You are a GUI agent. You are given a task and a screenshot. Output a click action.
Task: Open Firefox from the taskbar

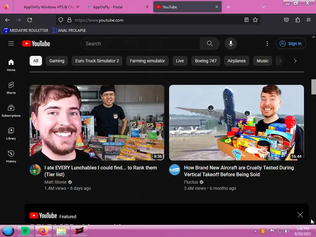coord(44,231)
